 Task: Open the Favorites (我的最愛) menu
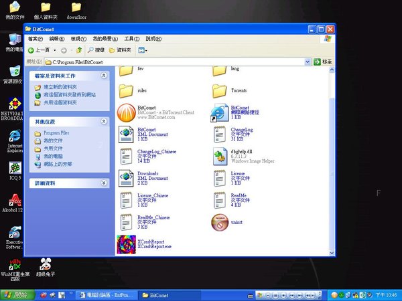point(105,39)
